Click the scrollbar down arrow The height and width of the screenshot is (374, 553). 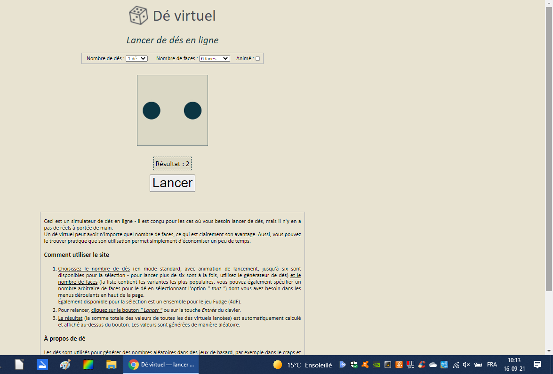click(549, 351)
